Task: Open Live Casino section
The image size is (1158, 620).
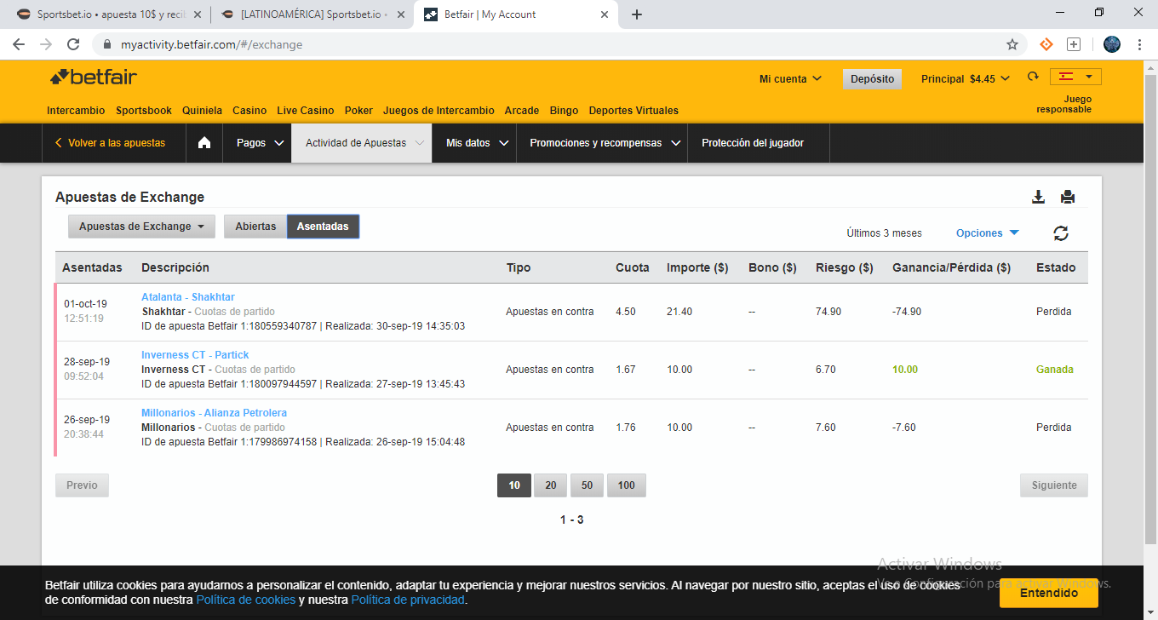Action: (x=306, y=111)
